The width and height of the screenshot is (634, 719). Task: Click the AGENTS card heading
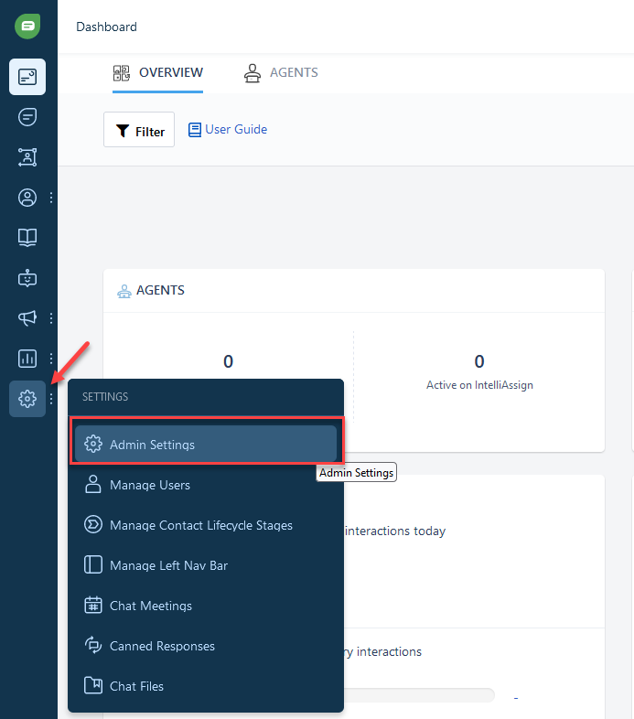pos(161,290)
